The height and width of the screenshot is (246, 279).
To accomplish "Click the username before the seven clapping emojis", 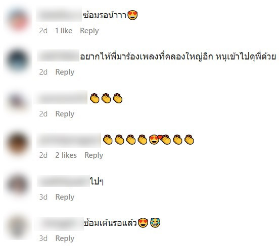I will (69, 140).
